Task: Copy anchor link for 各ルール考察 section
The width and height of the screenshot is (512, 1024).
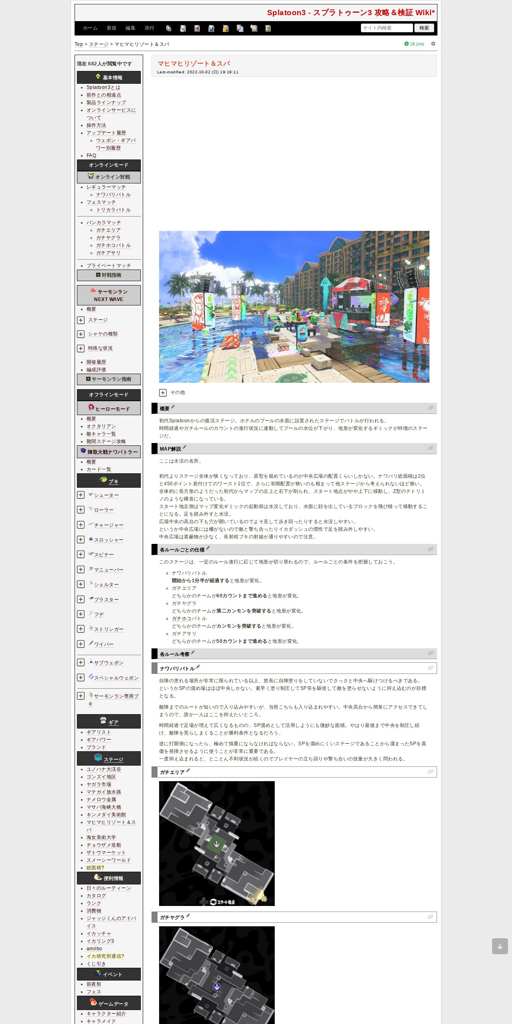Action: coord(431,654)
